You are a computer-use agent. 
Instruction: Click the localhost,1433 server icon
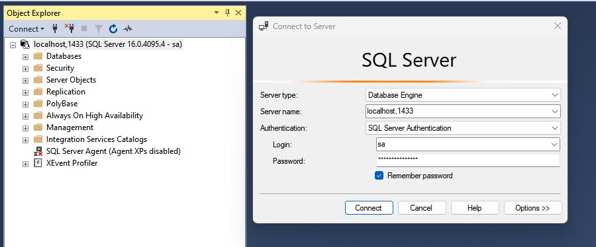[25, 45]
